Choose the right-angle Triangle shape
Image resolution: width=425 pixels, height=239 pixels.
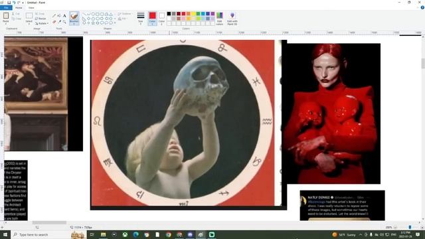tap(84, 19)
